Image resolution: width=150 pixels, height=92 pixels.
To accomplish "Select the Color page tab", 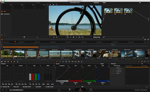I will click(80, 90).
